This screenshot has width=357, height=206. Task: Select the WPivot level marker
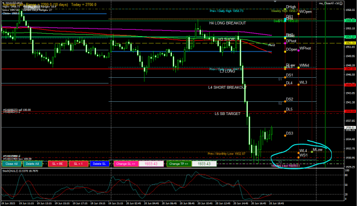pyautogui.click(x=299, y=50)
